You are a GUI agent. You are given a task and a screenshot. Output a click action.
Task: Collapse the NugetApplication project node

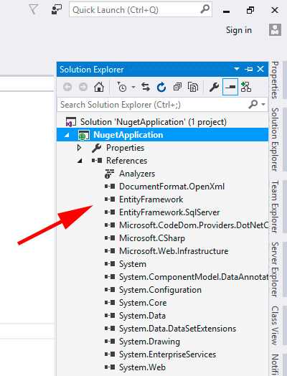tap(67, 135)
